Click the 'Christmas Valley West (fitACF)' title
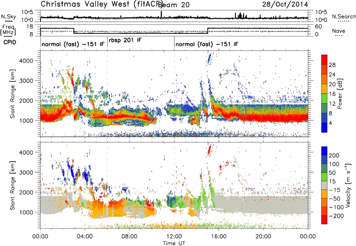Image resolution: width=356 pixels, height=246 pixels. (101, 4)
